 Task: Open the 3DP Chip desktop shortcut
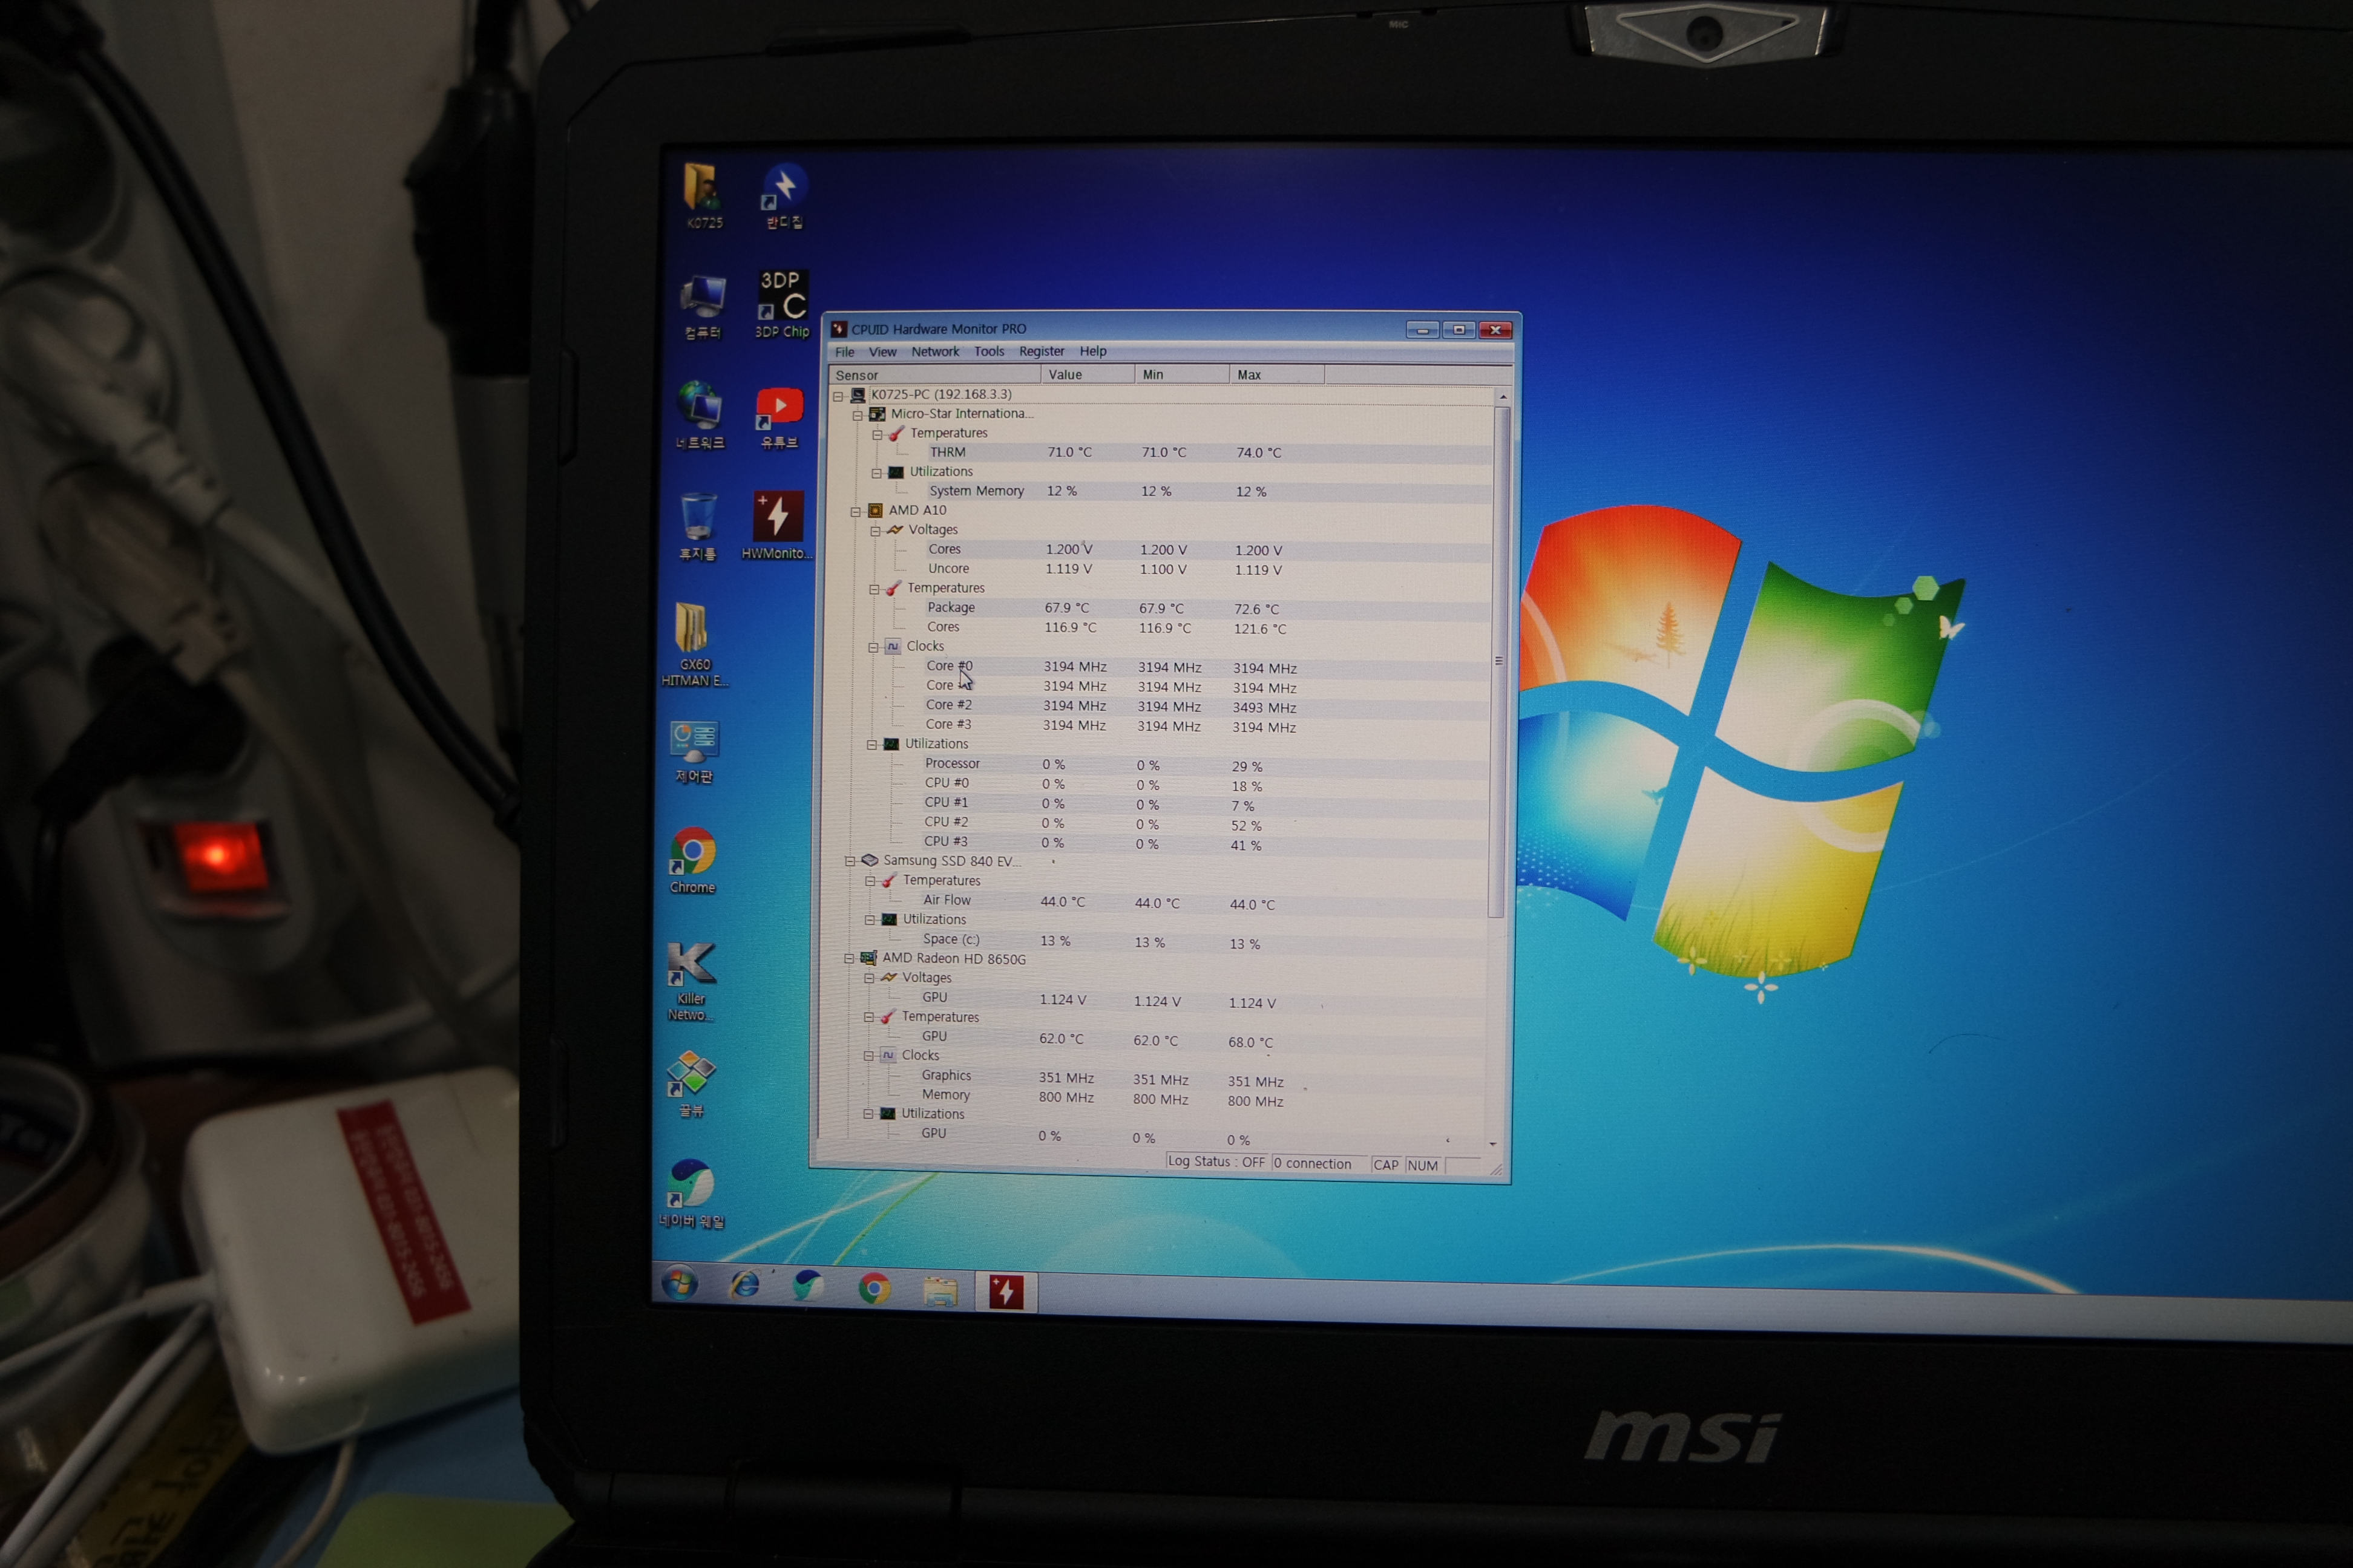[x=783, y=304]
